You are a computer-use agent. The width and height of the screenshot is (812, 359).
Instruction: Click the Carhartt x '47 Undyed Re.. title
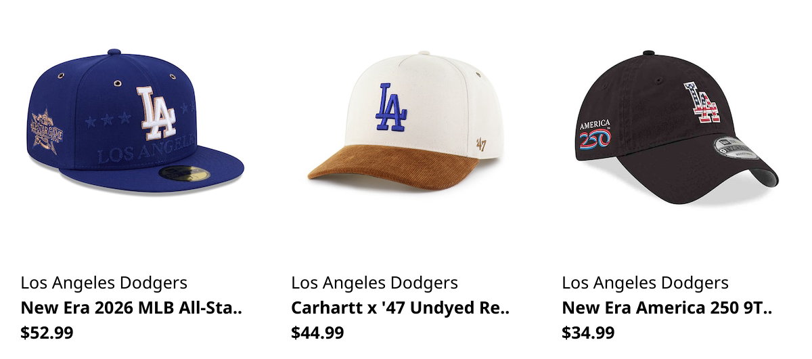(400, 308)
